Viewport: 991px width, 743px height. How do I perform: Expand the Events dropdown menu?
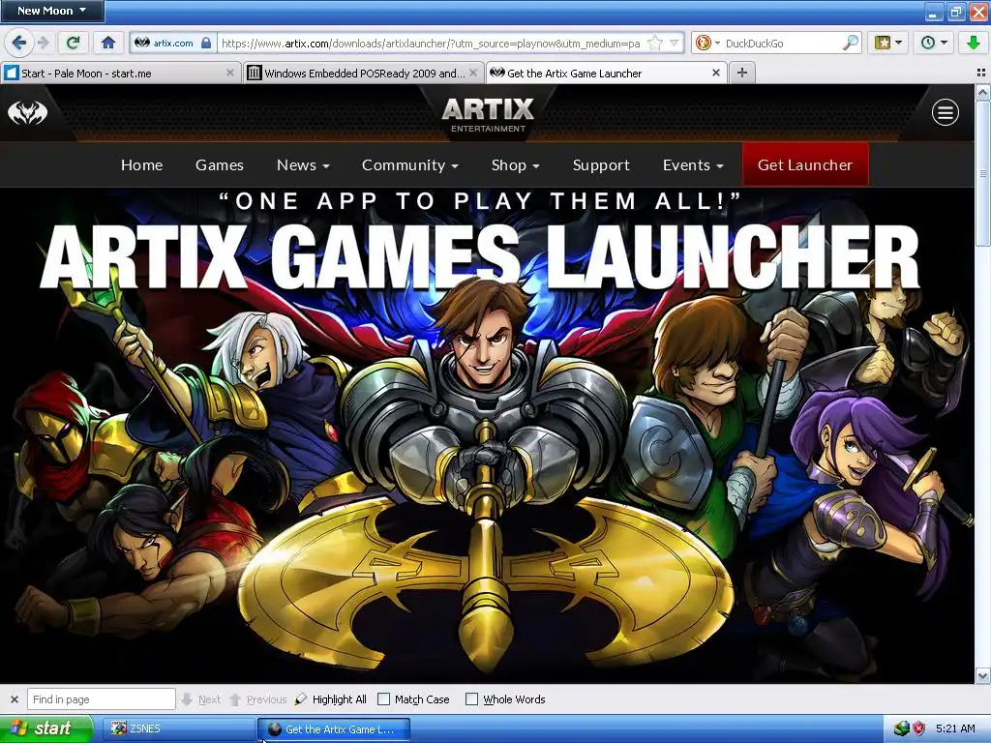pos(693,164)
